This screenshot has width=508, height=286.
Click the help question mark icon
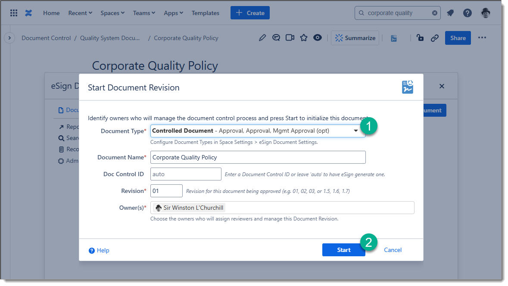[467, 13]
